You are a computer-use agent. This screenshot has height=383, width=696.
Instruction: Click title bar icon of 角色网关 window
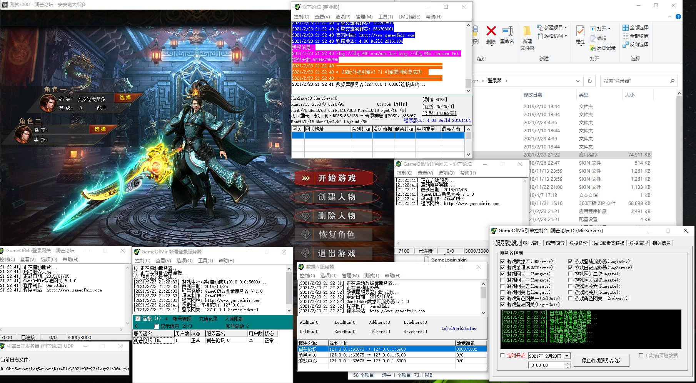point(399,164)
